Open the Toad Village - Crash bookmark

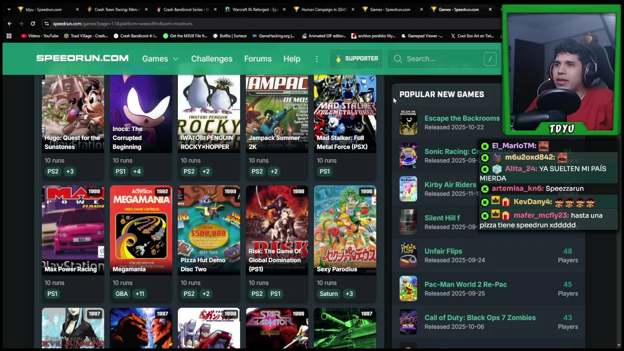(85, 36)
